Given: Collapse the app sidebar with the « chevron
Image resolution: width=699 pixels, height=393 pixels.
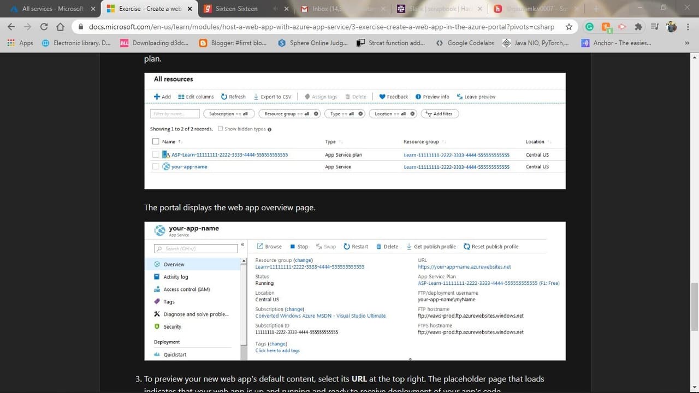Looking at the screenshot, I should coord(242,245).
